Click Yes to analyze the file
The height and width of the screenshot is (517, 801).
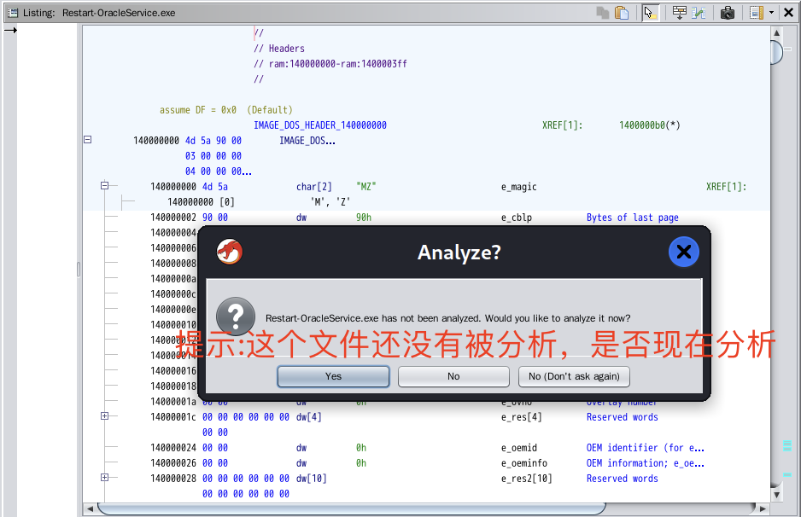pos(333,376)
